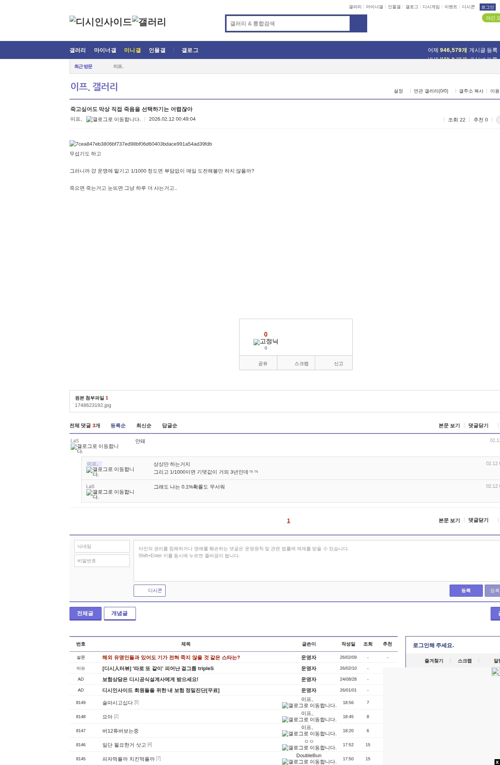The height and width of the screenshot is (765, 500).
Task: Open the 설정 dropdown
Action: 398,91
